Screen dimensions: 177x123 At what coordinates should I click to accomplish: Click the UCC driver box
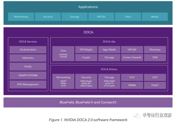155,77
